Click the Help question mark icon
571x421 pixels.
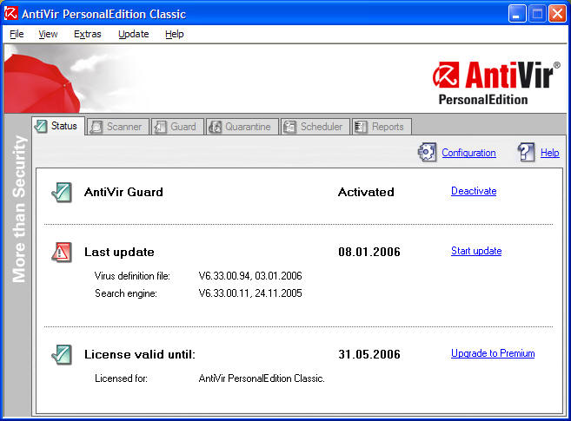(x=526, y=152)
